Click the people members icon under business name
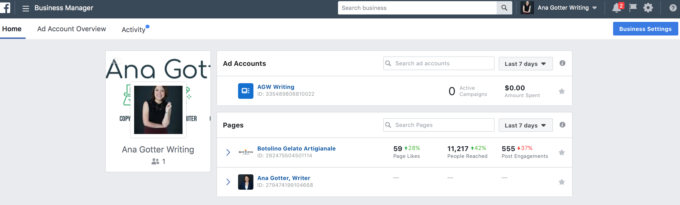This screenshot has height=205, width=680. [155, 161]
